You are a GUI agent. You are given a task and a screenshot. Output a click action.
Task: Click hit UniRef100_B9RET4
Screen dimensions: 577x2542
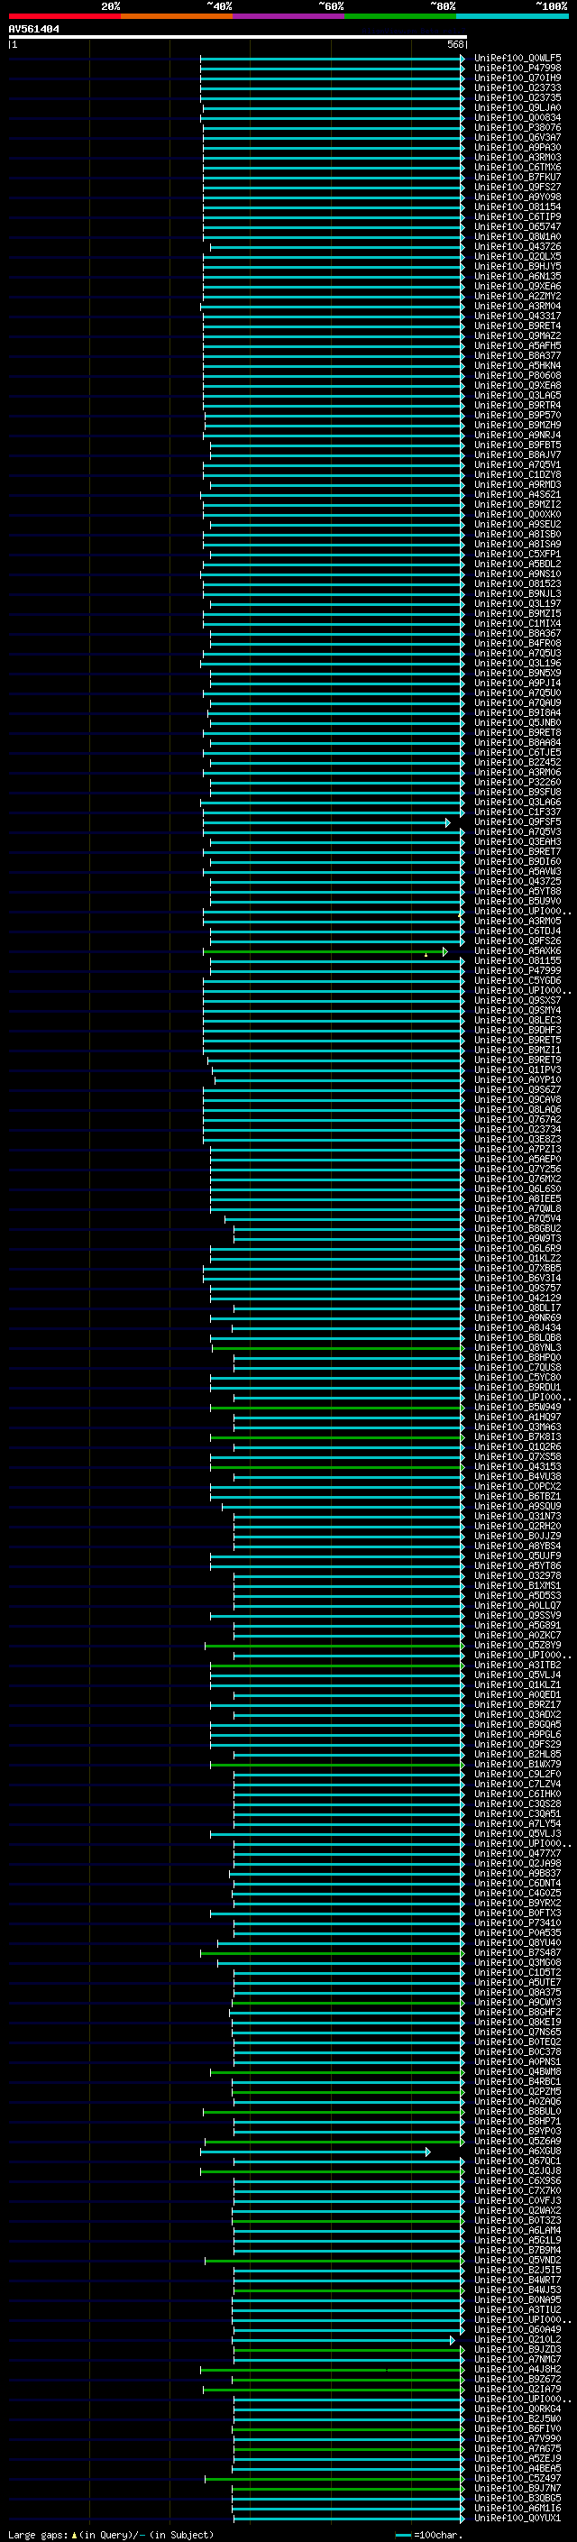coord(517,326)
